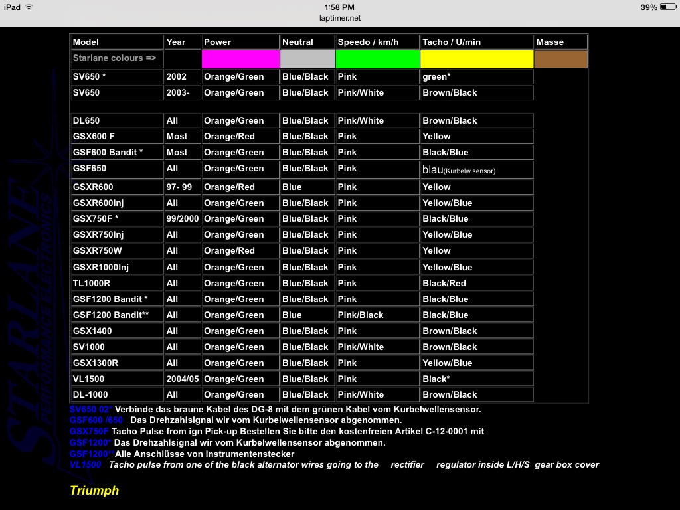The height and width of the screenshot is (510, 680).
Task: Select the GSXR750W model cell
Action: click(x=117, y=250)
